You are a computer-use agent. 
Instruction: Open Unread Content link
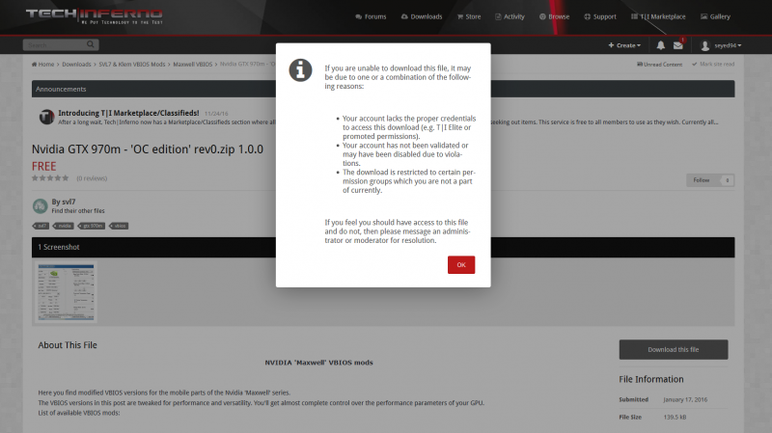659,65
